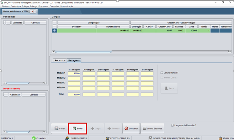
Task: Click Módulo 3 3ª Pesagem field
Action: (103, 83)
